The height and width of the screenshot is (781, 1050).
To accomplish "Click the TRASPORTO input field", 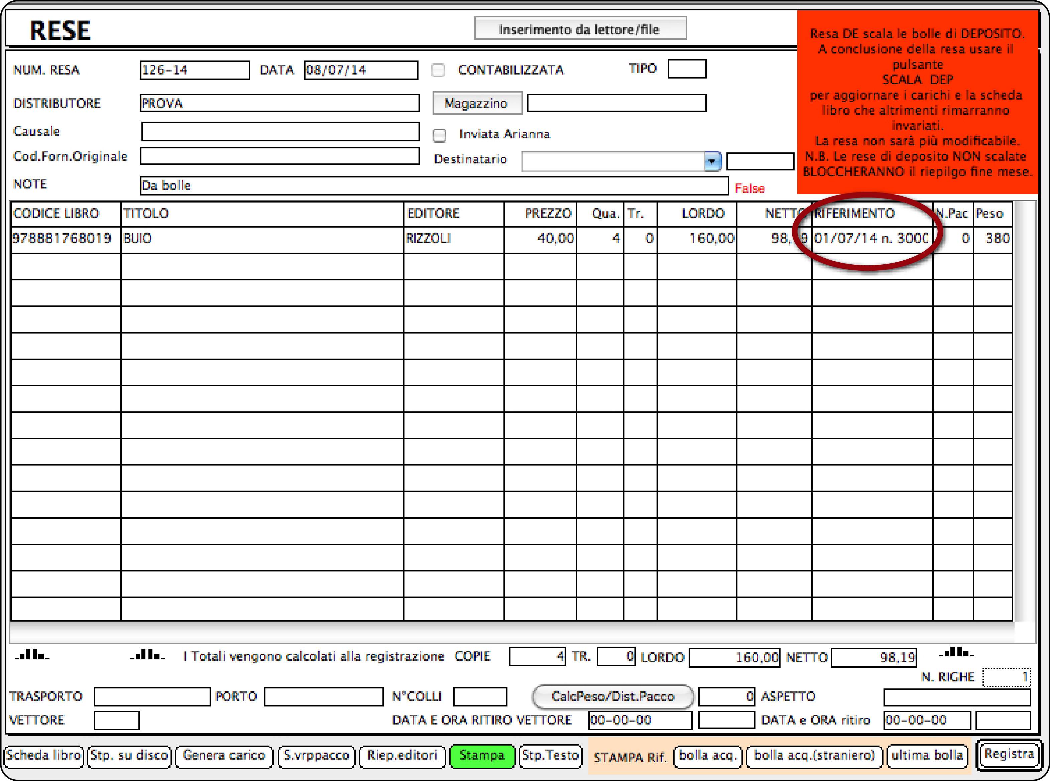I will tap(152, 697).
